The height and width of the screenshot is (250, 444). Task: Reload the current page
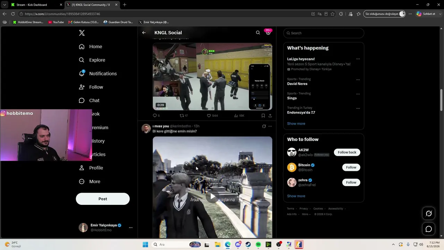13,14
